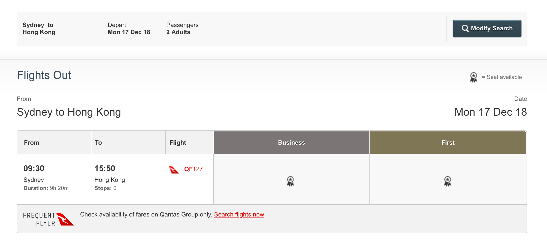Click the seat available legend ribbon icon

tap(474, 77)
